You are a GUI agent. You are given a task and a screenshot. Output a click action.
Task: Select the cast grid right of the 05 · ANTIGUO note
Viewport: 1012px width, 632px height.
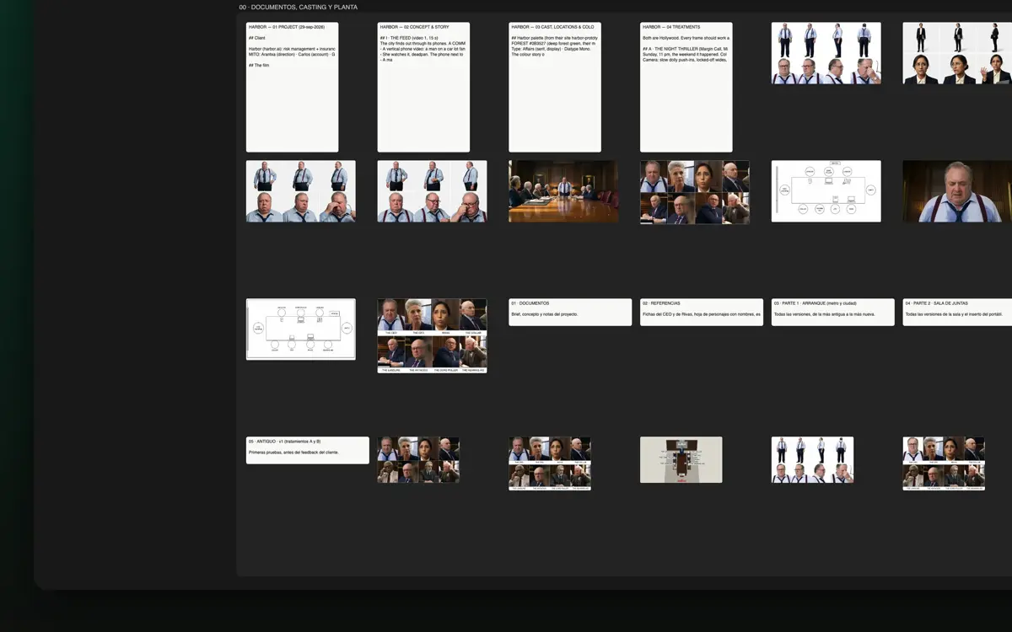(x=419, y=460)
